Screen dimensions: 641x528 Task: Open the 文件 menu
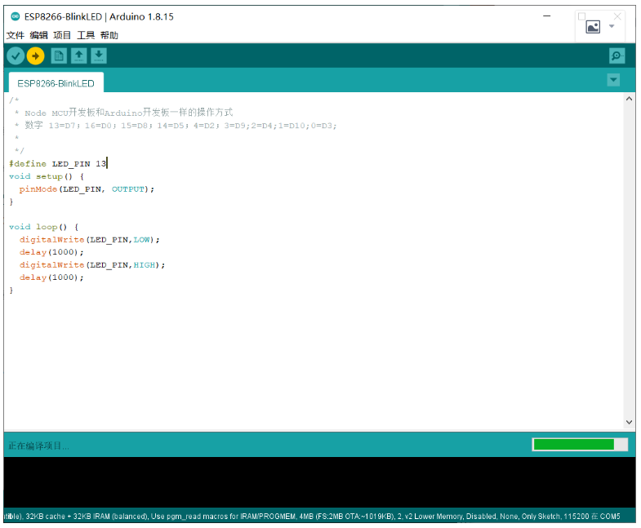(16, 35)
